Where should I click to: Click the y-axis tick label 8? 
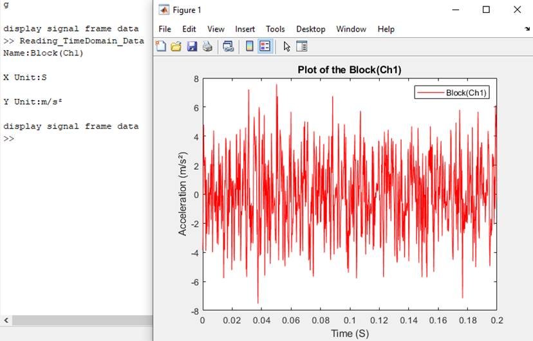tap(196, 79)
